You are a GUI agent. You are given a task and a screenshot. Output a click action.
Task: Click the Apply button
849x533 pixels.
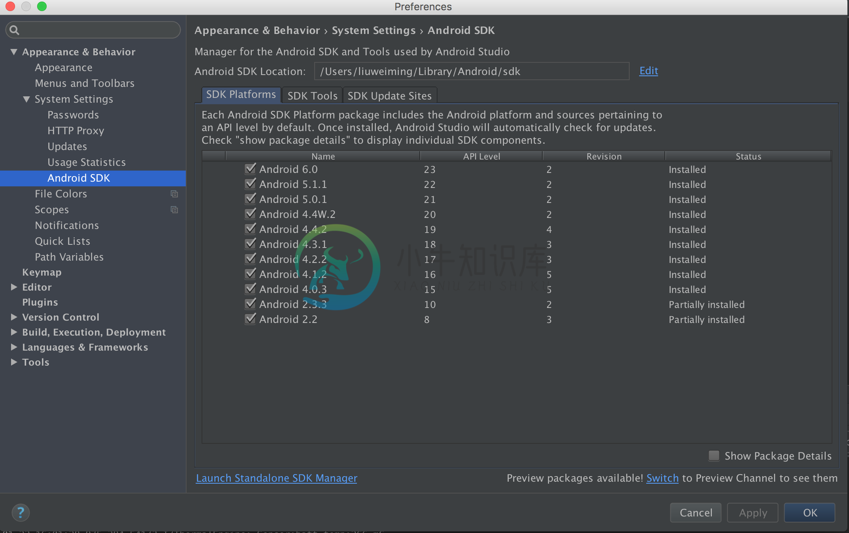753,512
